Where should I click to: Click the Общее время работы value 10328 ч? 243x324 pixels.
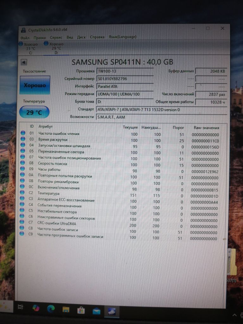point(211,102)
